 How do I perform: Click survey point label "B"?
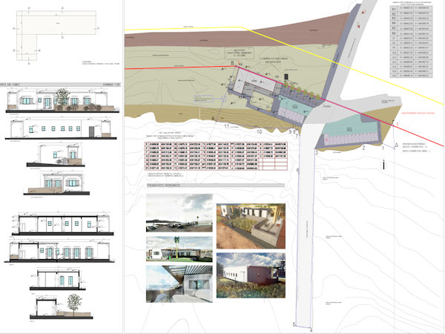click(232, 63)
